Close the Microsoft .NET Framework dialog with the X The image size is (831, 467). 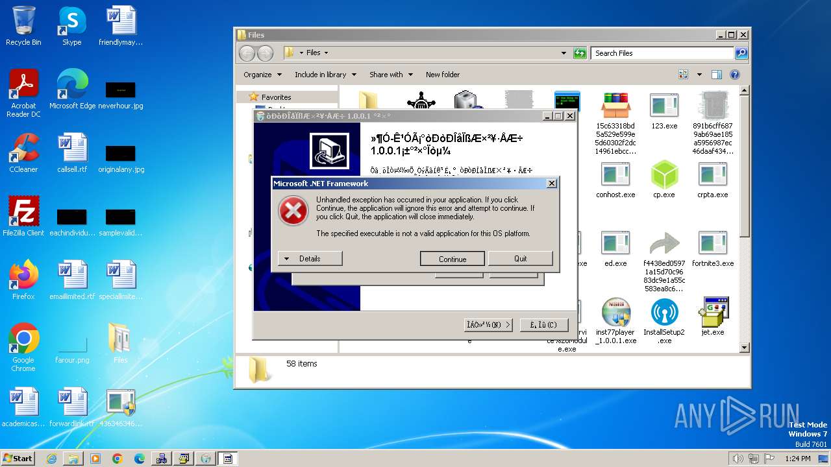tap(552, 184)
